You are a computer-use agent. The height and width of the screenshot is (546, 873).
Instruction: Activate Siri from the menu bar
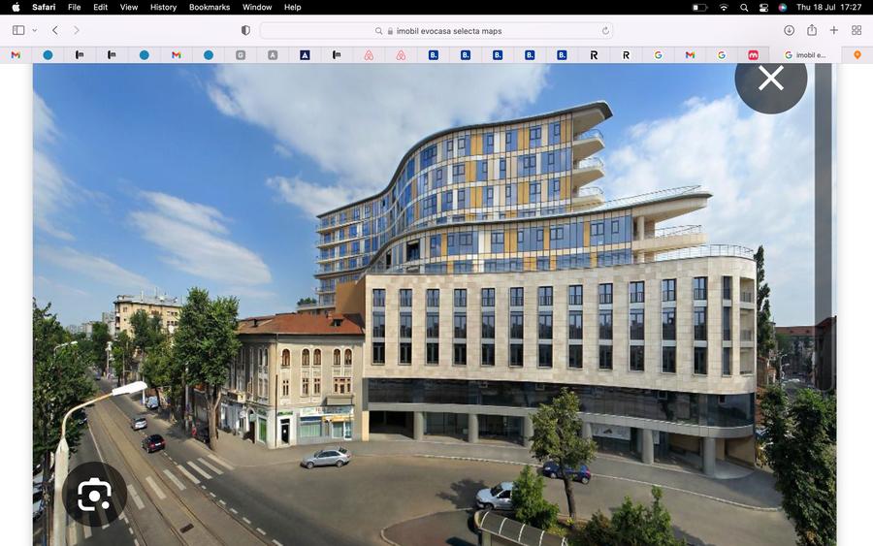pyautogui.click(x=782, y=7)
